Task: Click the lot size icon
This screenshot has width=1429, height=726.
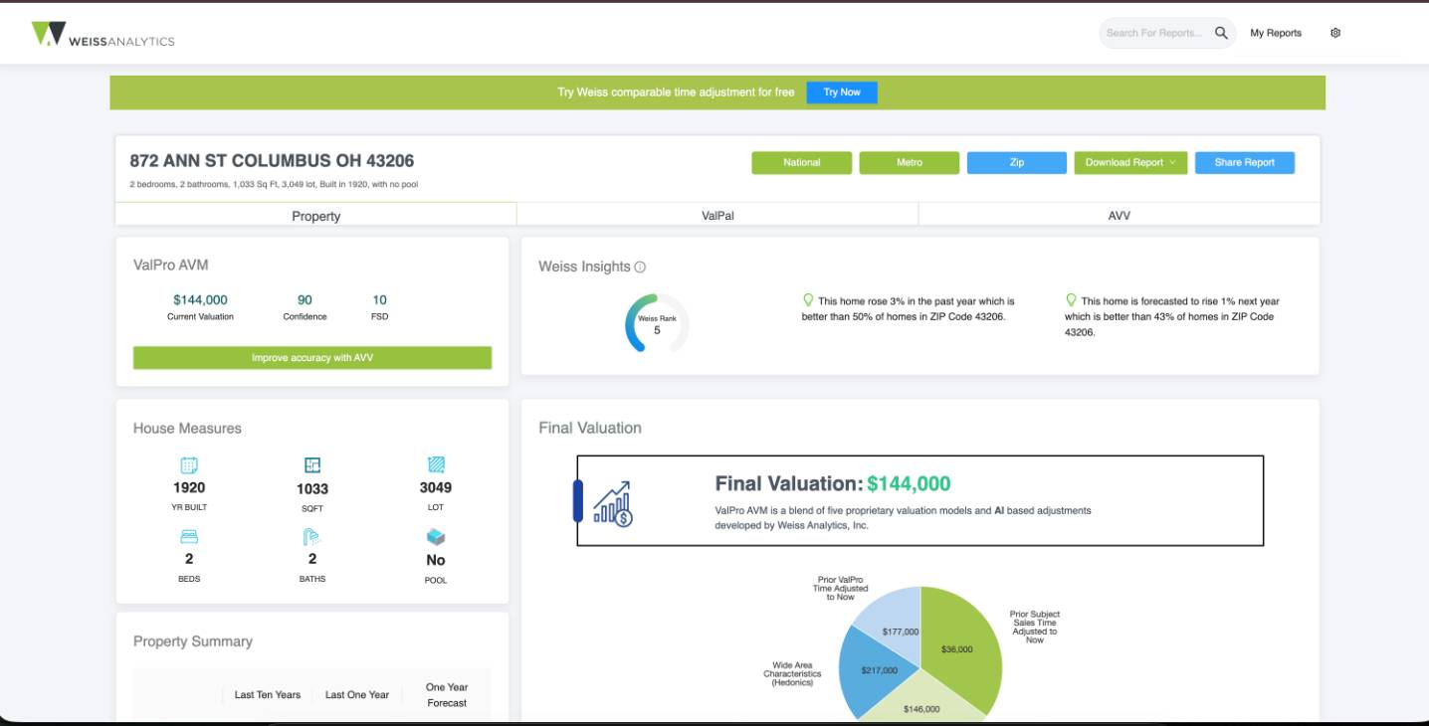Action: click(436, 464)
